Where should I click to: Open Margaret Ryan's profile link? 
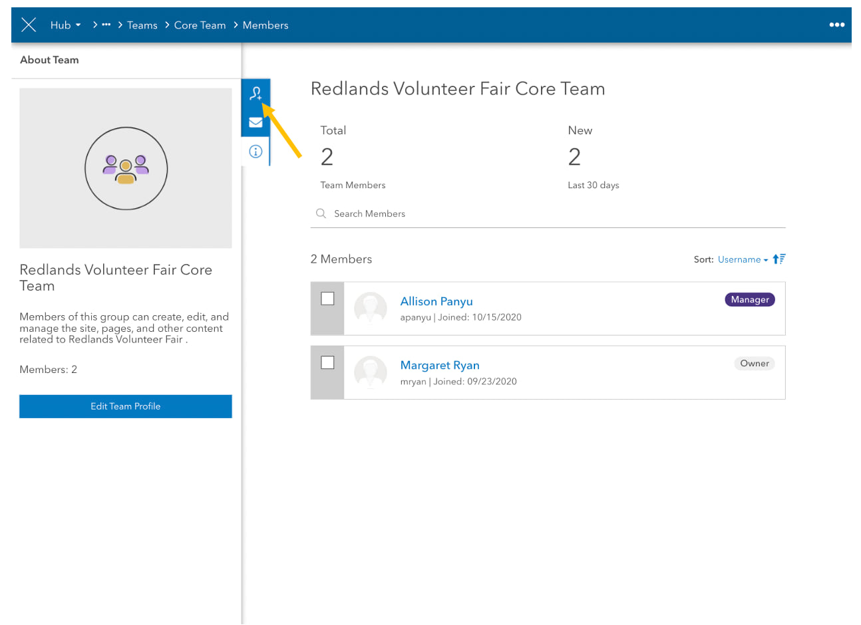click(440, 366)
